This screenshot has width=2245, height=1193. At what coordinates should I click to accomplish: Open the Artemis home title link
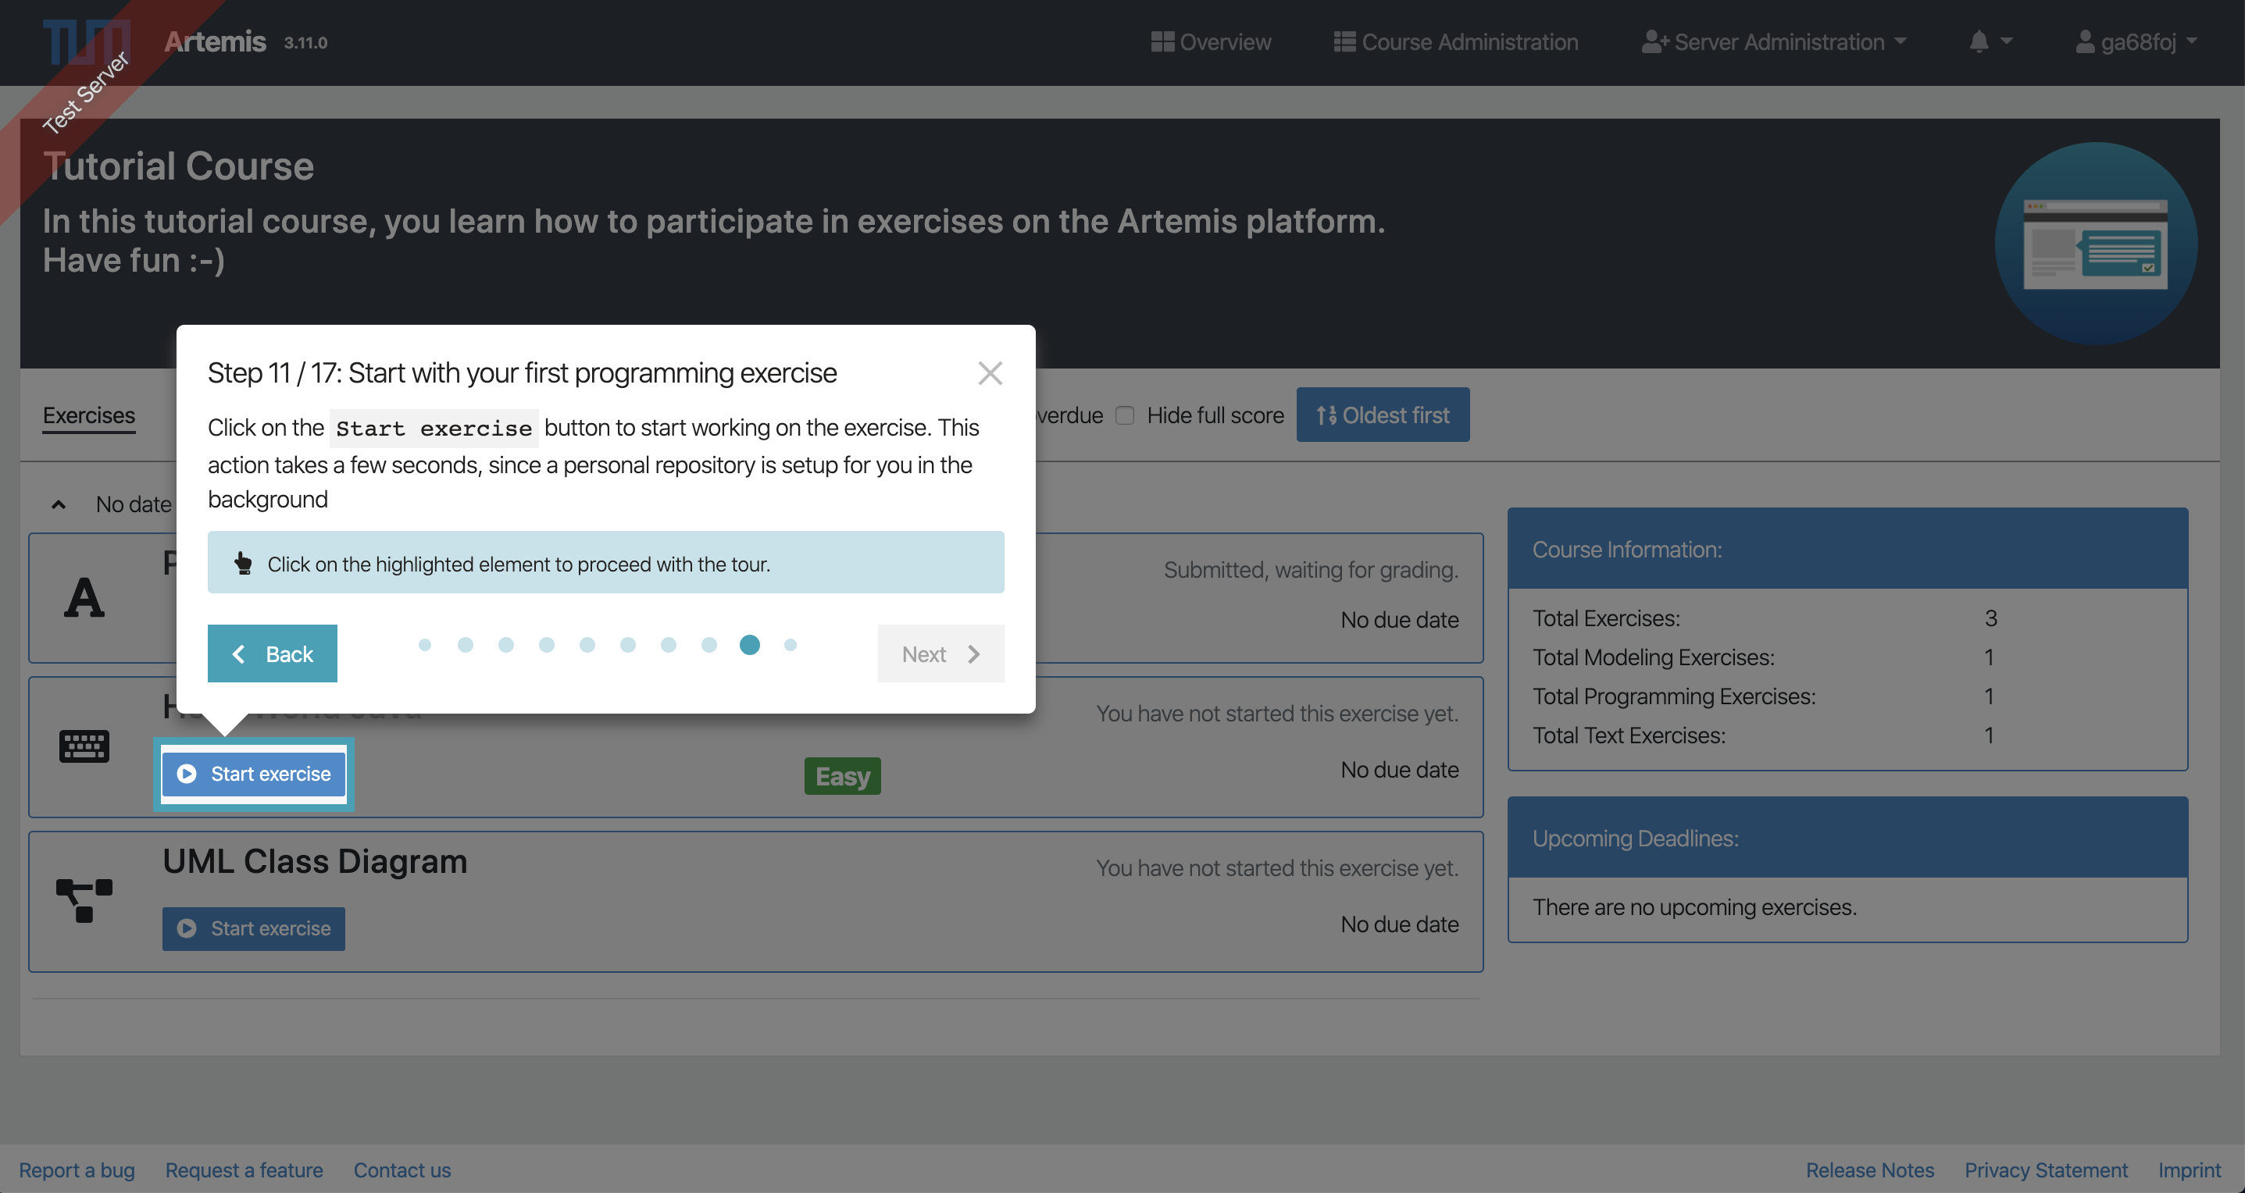(214, 42)
